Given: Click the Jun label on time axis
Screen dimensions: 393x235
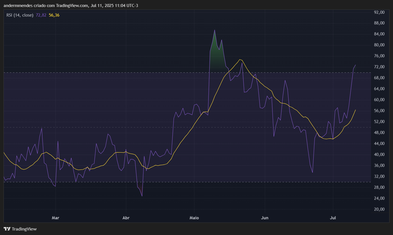Looking at the screenshot, I should [x=265, y=218].
